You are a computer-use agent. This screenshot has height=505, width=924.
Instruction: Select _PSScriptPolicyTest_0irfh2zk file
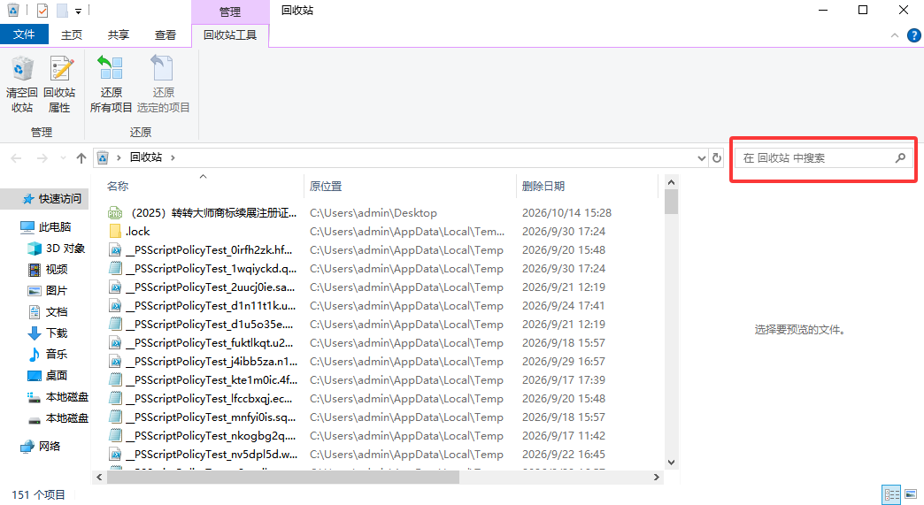point(201,250)
